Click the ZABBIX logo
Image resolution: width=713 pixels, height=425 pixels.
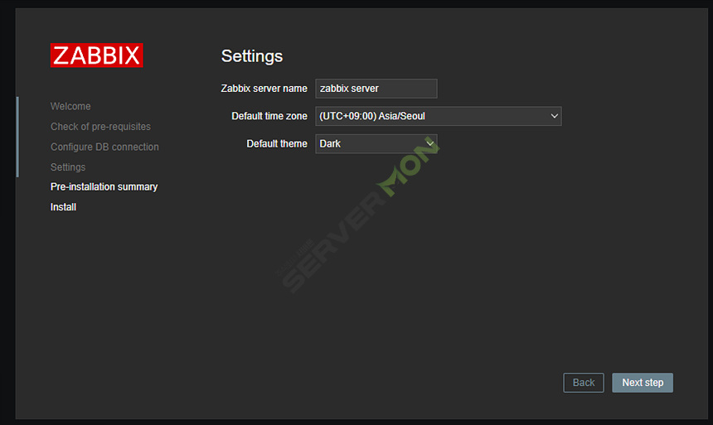point(96,55)
